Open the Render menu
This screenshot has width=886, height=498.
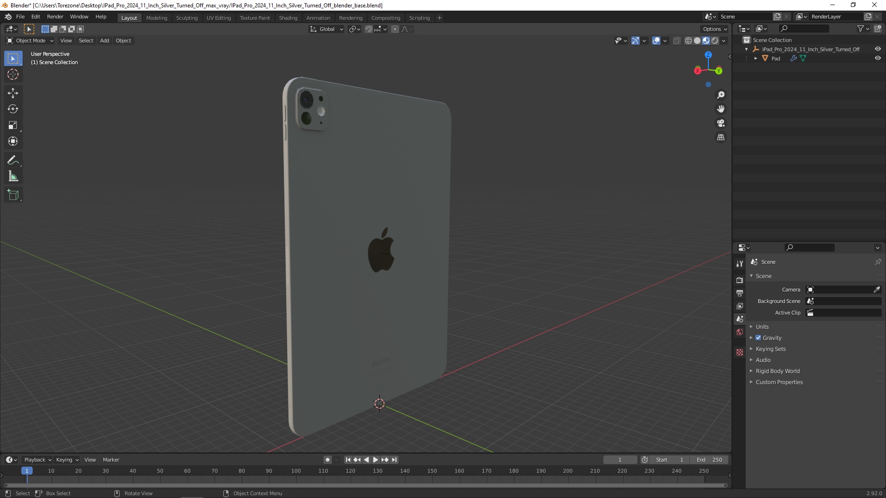55,17
